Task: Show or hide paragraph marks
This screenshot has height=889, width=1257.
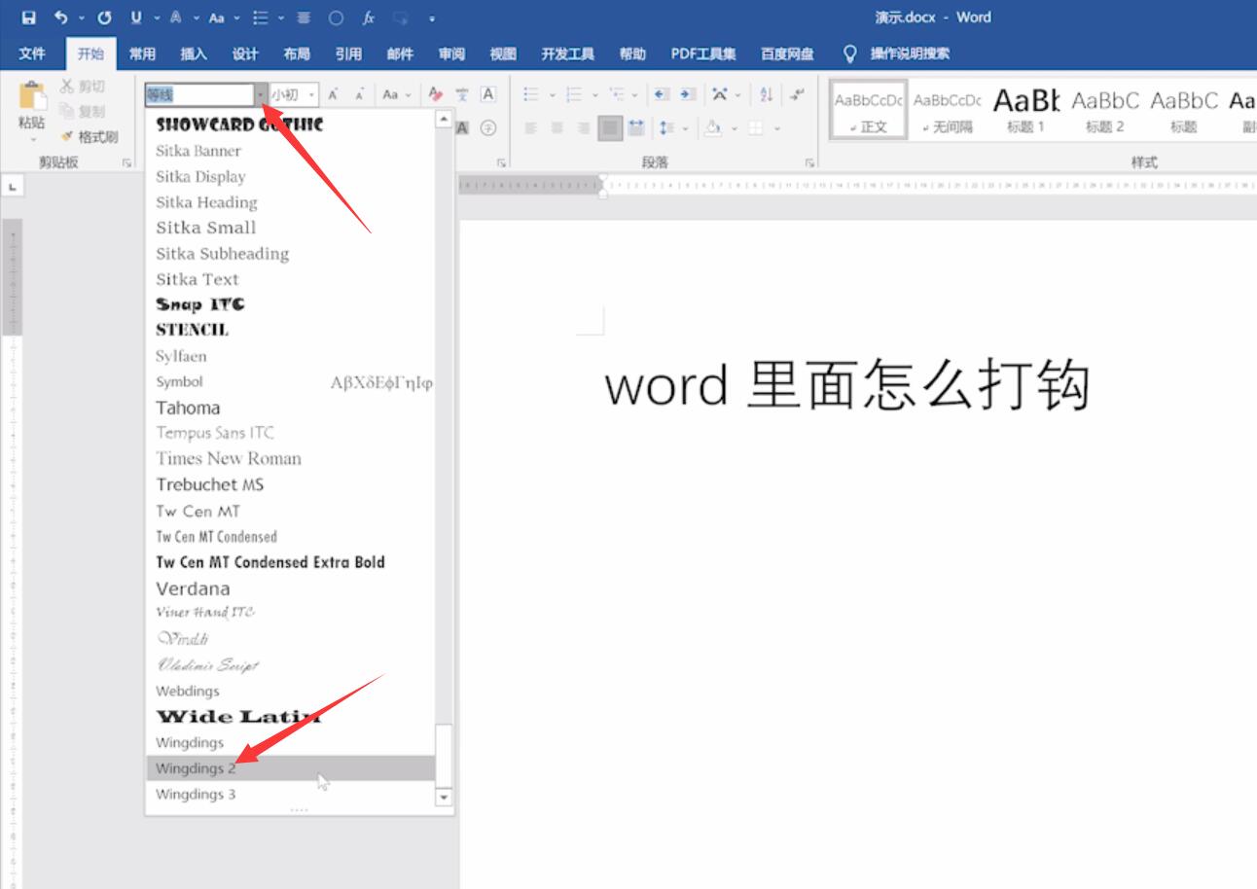Action: [798, 94]
